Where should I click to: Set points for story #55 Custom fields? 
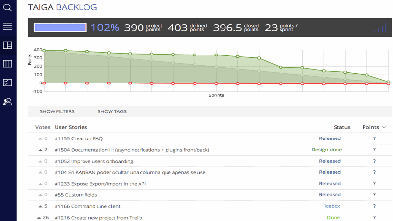tap(374, 194)
